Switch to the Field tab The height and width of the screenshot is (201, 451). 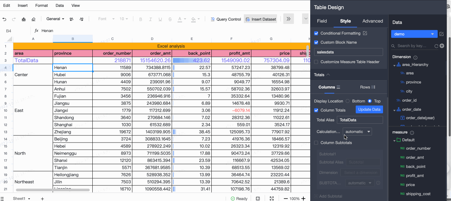(322, 21)
